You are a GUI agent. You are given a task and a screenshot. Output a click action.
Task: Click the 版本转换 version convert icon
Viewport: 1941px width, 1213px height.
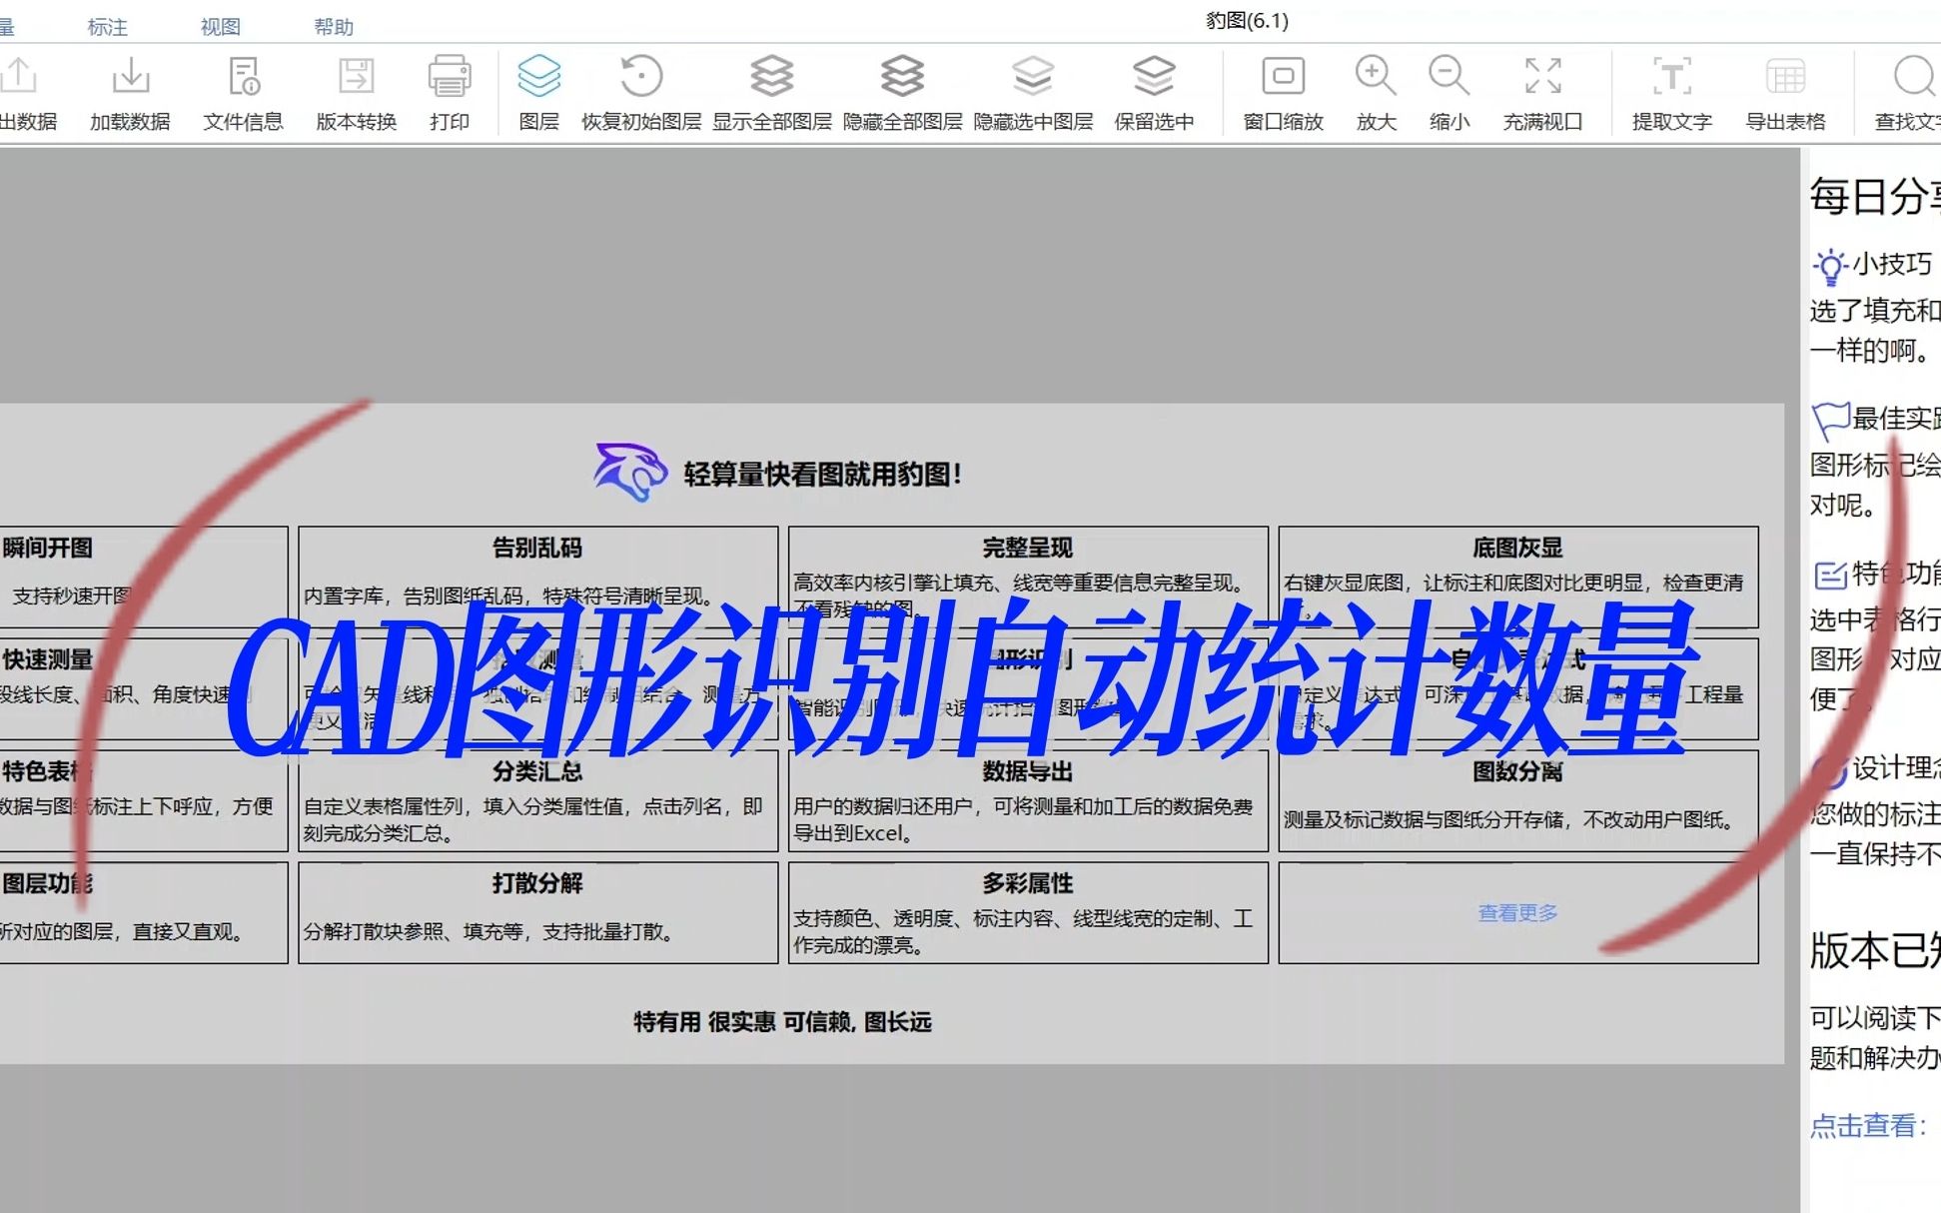coord(356,78)
